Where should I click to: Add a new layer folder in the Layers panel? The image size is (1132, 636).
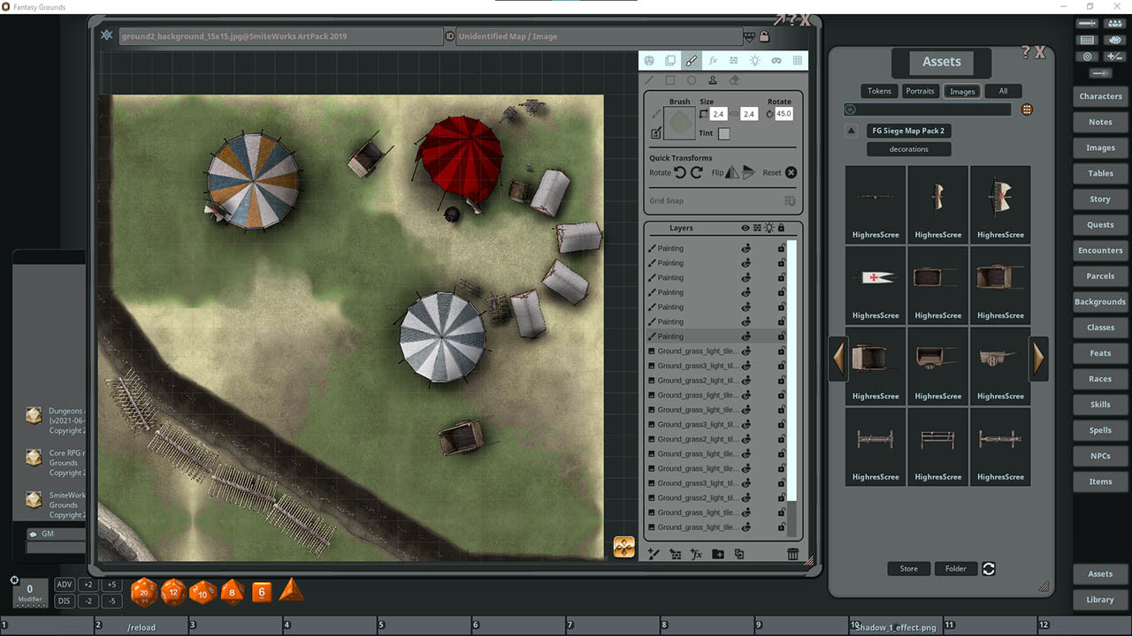pyautogui.click(x=718, y=554)
